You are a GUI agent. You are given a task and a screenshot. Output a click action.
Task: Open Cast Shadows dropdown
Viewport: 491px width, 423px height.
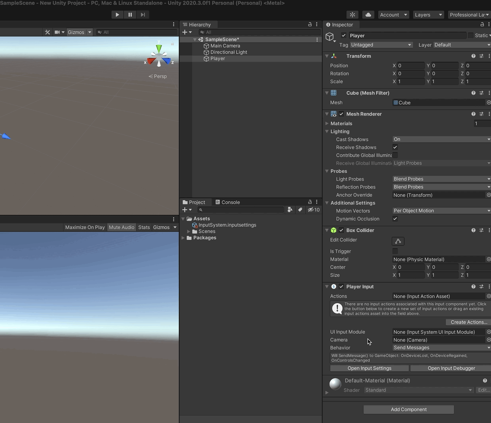coord(442,139)
